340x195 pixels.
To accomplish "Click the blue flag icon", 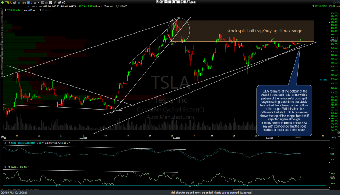I will 338,2.
